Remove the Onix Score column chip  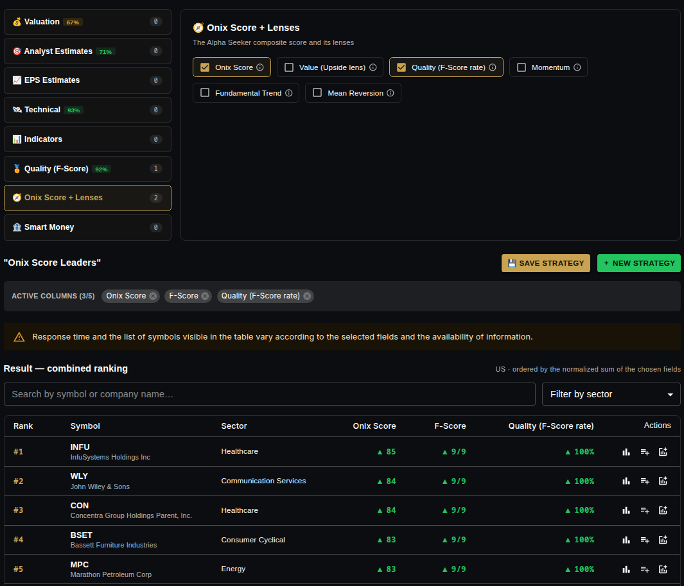[x=153, y=296]
